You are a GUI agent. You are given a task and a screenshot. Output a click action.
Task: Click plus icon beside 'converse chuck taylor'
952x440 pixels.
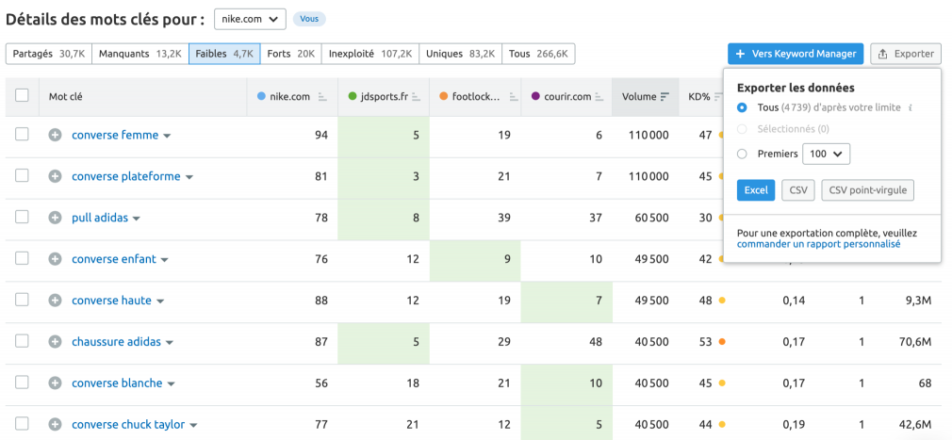(x=56, y=425)
